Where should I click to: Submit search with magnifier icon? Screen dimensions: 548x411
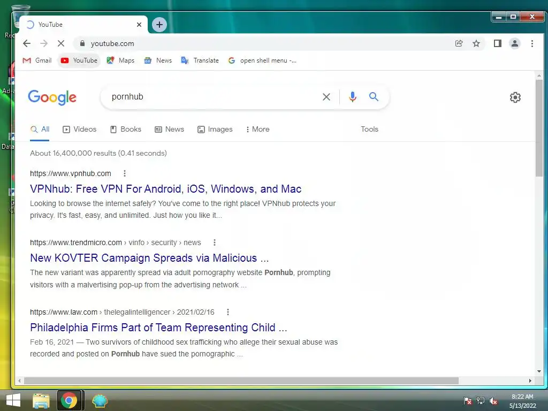point(374,97)
